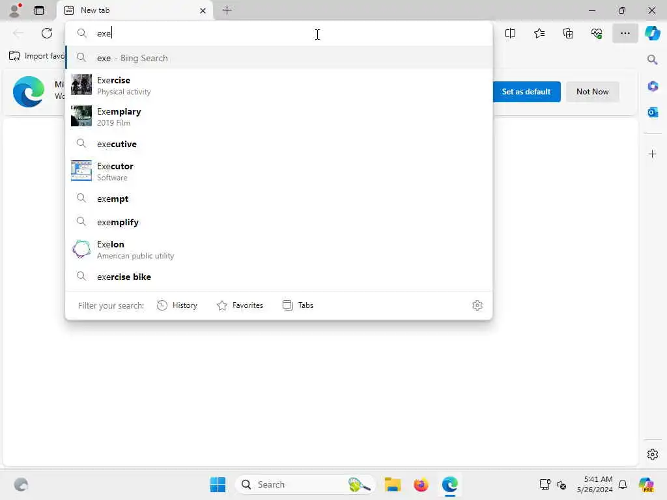Add a sidebar app with the plus icon
The image size is (667, 500).
click(652, 154)
